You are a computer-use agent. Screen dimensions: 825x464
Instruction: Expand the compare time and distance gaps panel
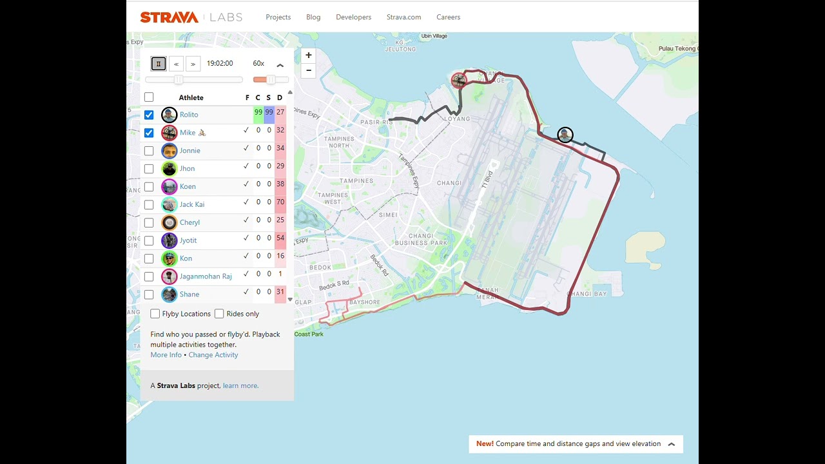pos(671,444)
